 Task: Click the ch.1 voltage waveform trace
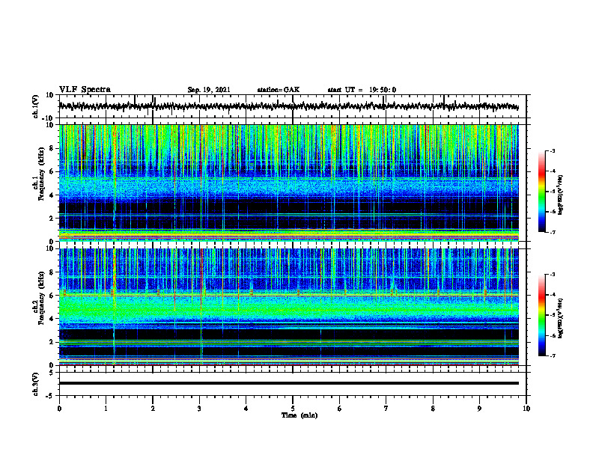(x=288, y=106)
